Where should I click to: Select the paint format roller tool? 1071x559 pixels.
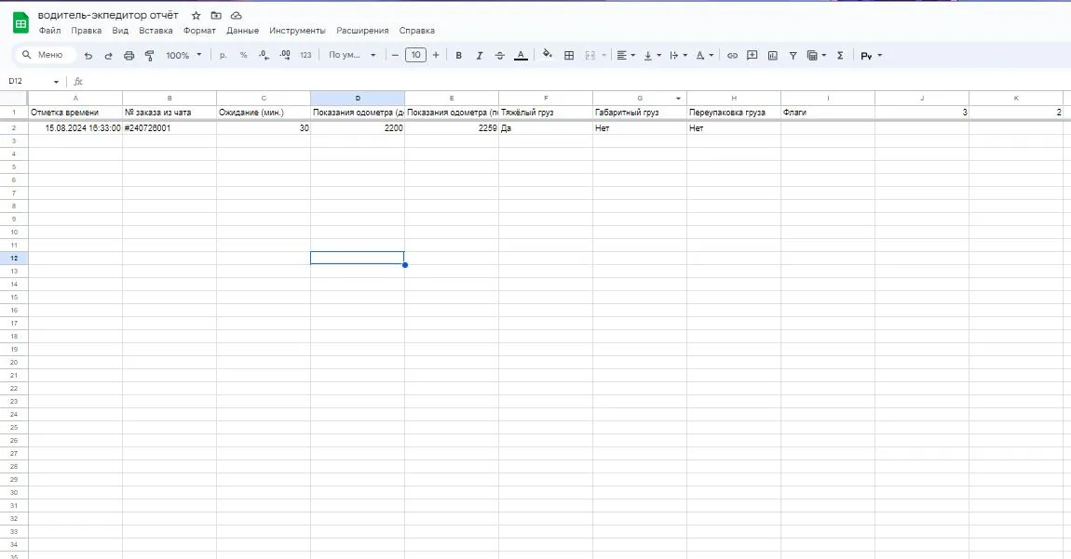149,56
